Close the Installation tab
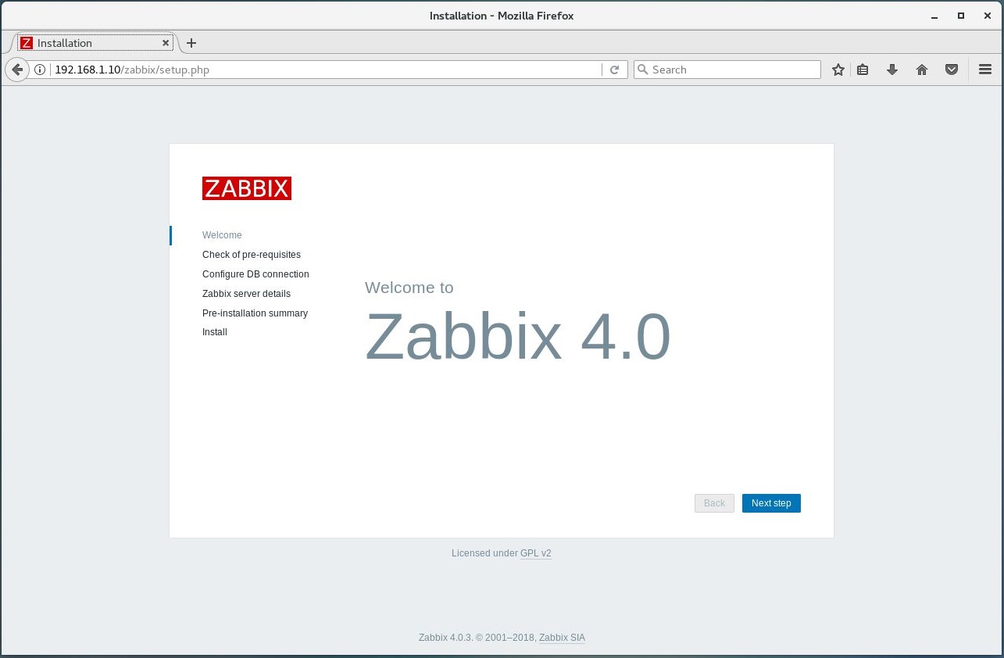Image resolution: width=1004 pixels, height=658 pixels. pyautogui.click(x=166, y=43)
